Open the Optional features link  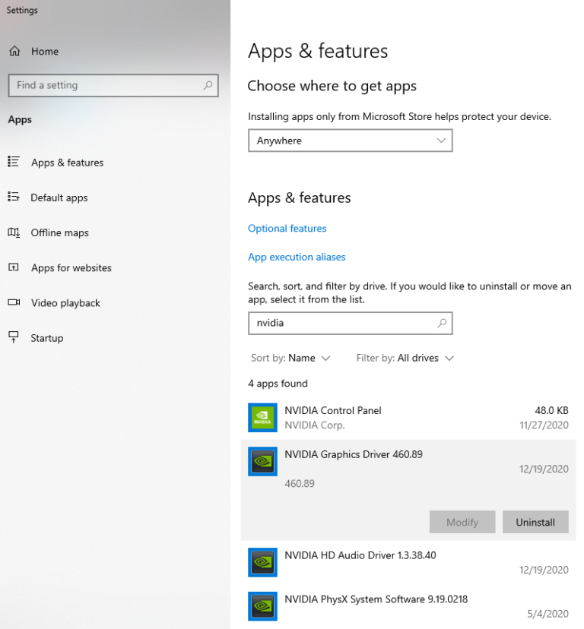pyautogui.click(x=287, y=228)
